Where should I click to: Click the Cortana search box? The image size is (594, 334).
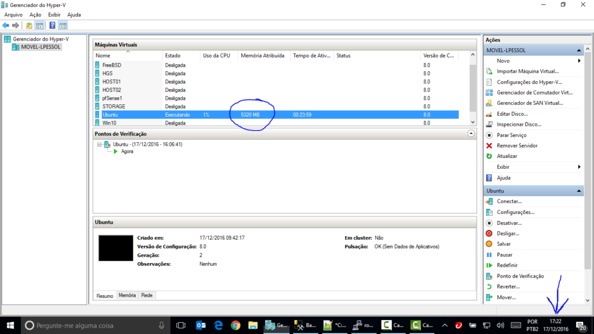coord(95,325)
